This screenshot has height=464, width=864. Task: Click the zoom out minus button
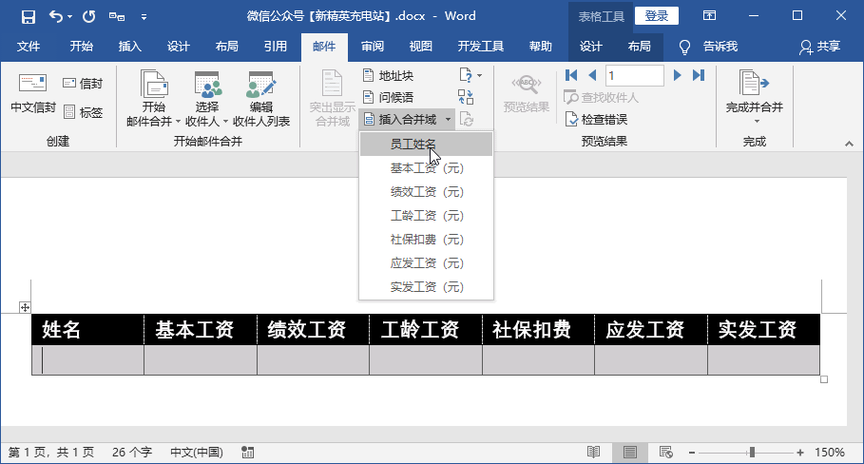[x=692, y=453]
